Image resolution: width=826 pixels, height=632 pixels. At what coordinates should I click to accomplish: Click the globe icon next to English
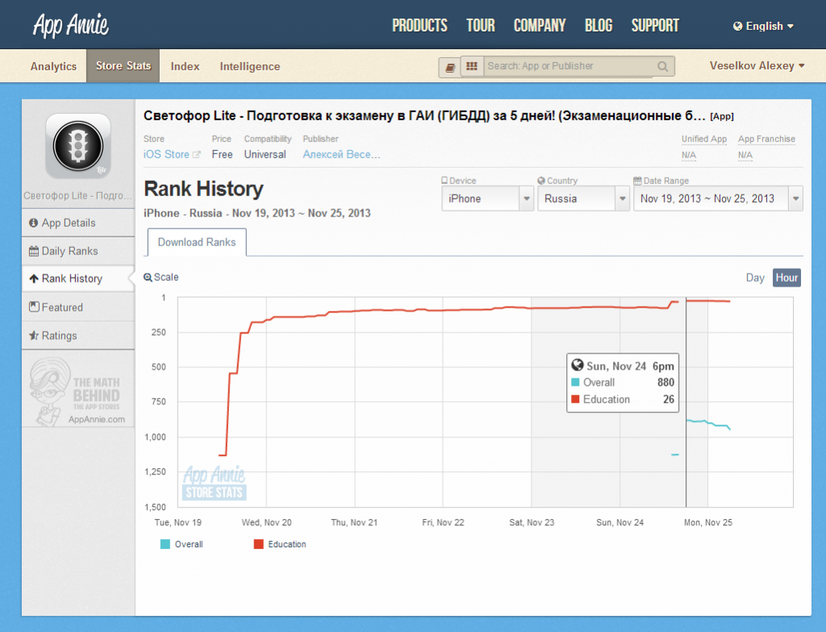click(x=737, y=26)
